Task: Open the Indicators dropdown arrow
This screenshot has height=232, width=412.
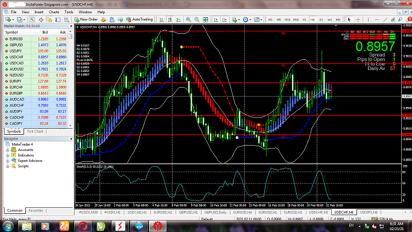Action: point(239,20)
